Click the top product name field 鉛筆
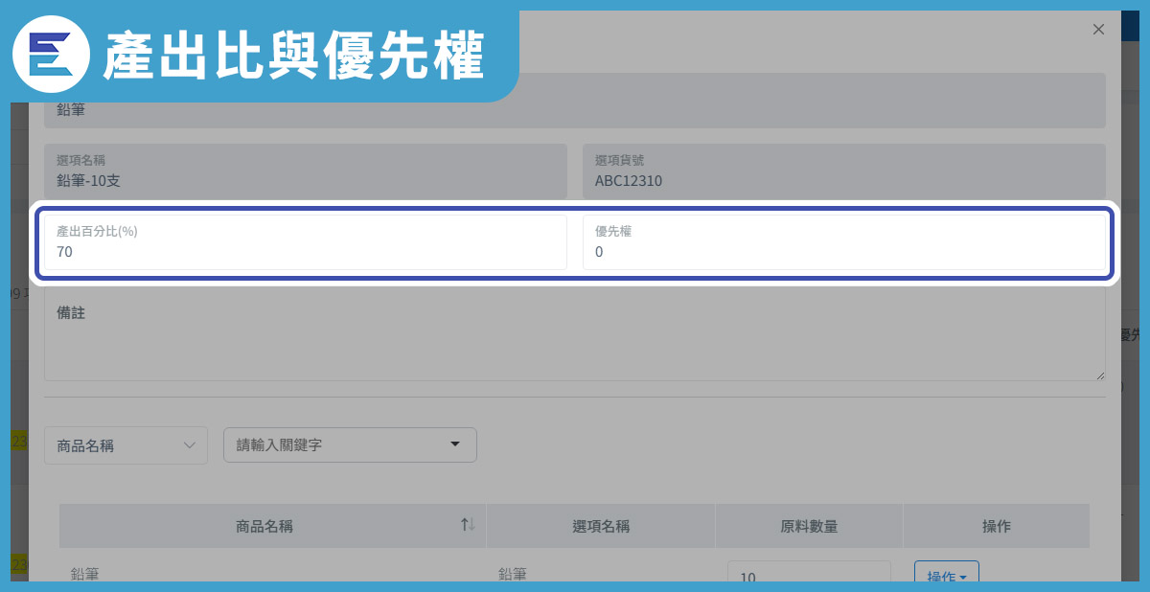 pos(573,107)
